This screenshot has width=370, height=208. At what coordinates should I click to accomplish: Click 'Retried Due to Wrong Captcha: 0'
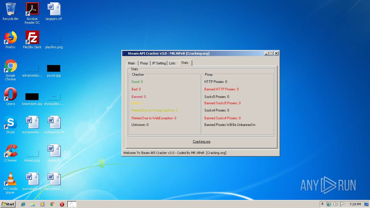click(x=155, y=110)
